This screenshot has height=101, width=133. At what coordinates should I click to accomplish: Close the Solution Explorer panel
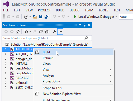pyautogui.click(x=89, y=25)
